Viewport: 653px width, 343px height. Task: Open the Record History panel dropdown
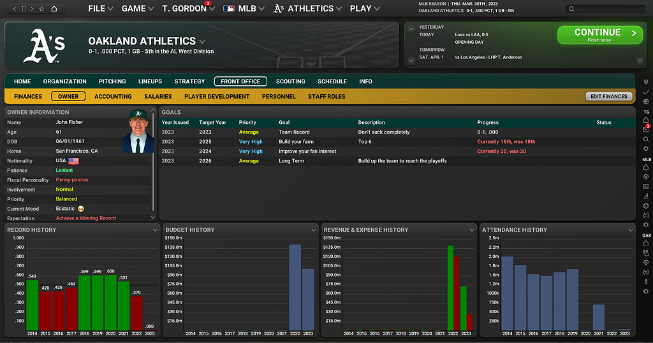tap(156, 230)
